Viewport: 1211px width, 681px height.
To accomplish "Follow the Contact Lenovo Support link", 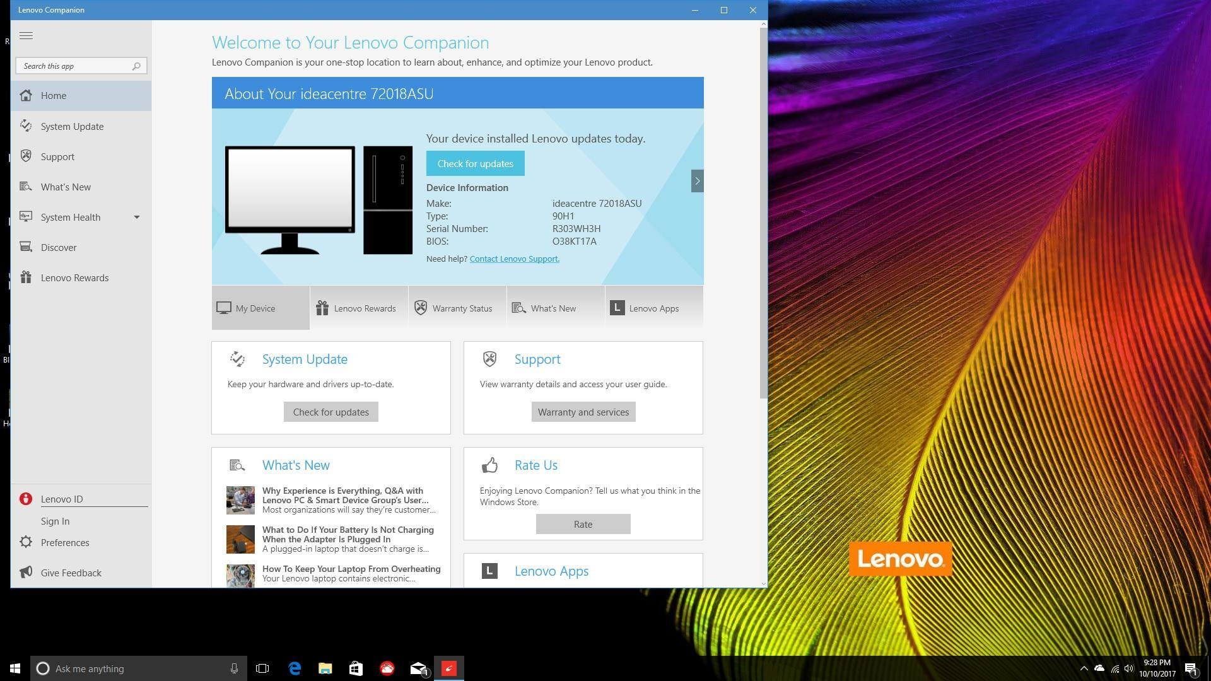I will coord(514,259).
